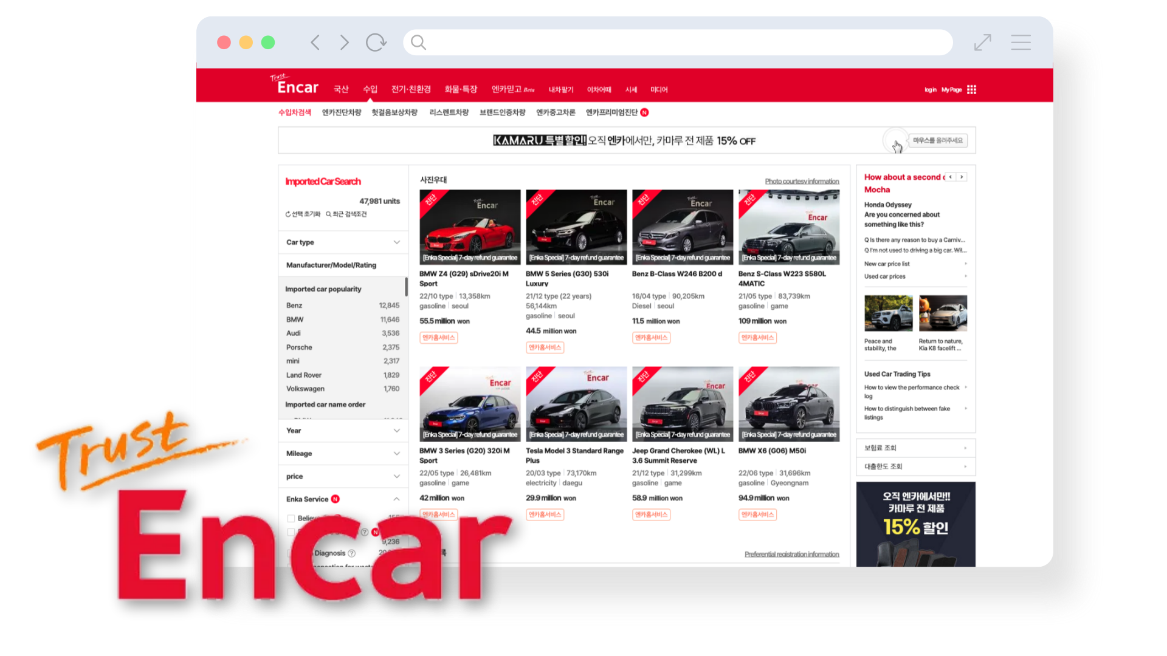Click the arrow beside 대출한도 조회
The image size is (1167, 656).
(x=965, y=466)
